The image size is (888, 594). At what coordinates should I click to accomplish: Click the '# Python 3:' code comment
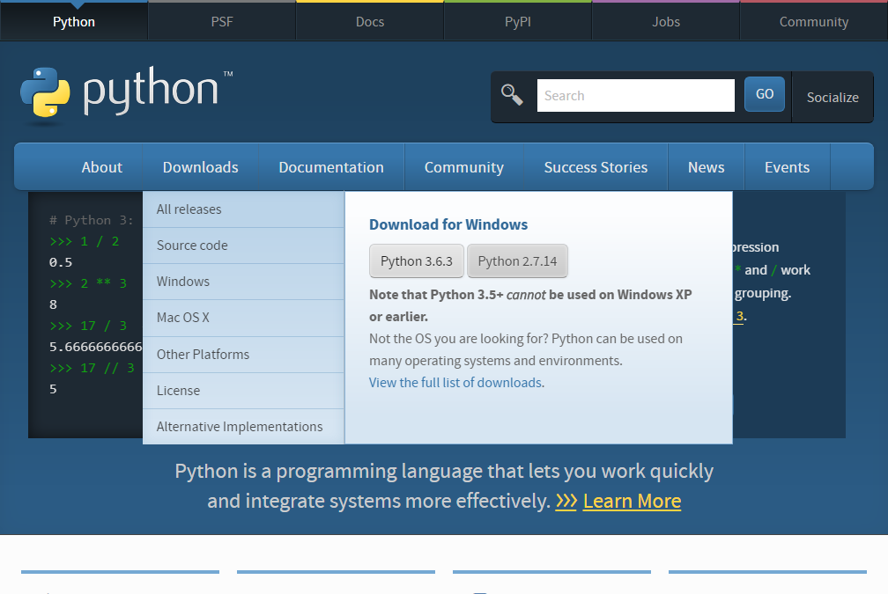point(92,220)
